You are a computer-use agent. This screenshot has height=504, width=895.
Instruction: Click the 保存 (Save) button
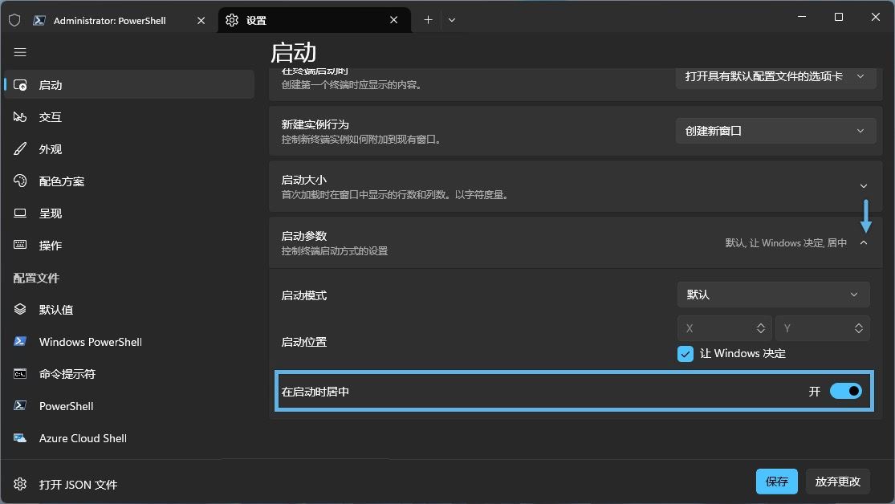[x=776, y=481]
